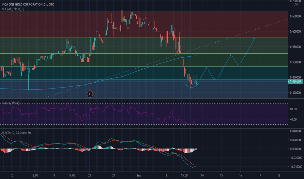Viewport: 304px width, 179px height.
Task: Click the 0.450000 price axis label
Action: (x=295, y=77)
